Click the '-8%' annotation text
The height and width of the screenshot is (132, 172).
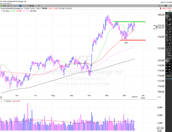point(126,43)
